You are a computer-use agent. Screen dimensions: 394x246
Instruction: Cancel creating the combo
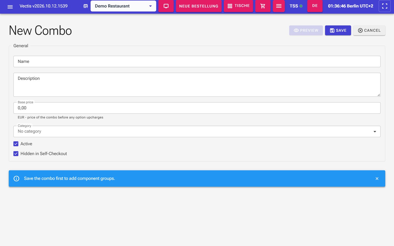click(x=369, y=30)
